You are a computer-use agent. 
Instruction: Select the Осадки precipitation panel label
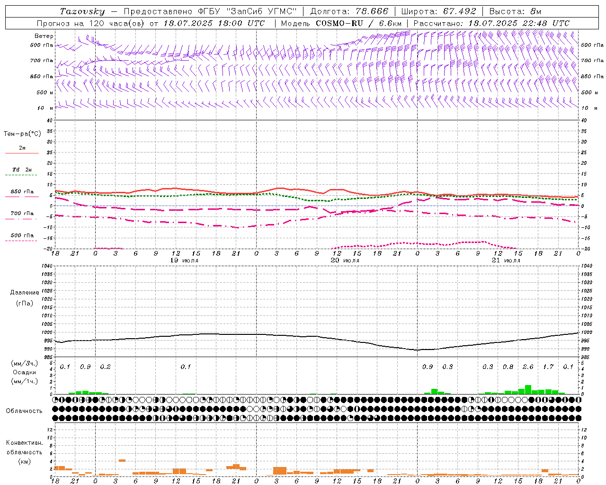pos(25,372)
